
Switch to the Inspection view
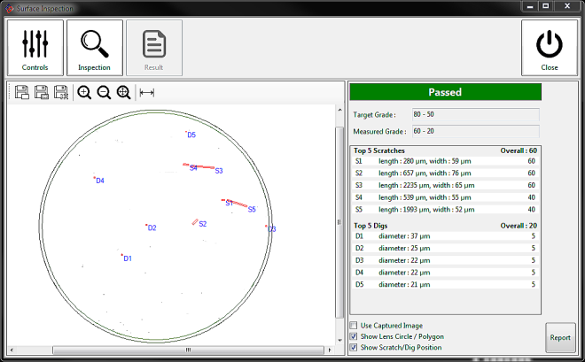click(94, 48)
